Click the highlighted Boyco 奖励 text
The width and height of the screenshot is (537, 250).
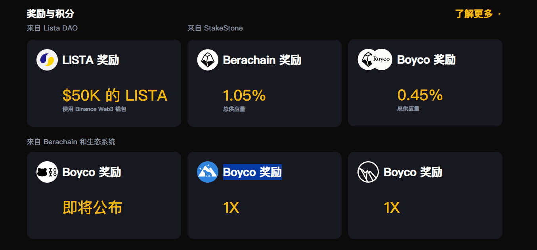coord(252,172)
